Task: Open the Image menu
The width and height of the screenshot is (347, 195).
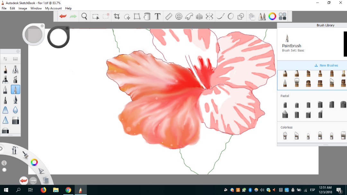Action: tap(23, 8)
